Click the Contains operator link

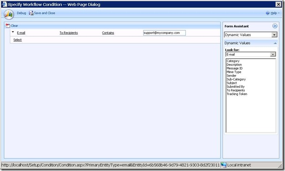tap(108, 33)
